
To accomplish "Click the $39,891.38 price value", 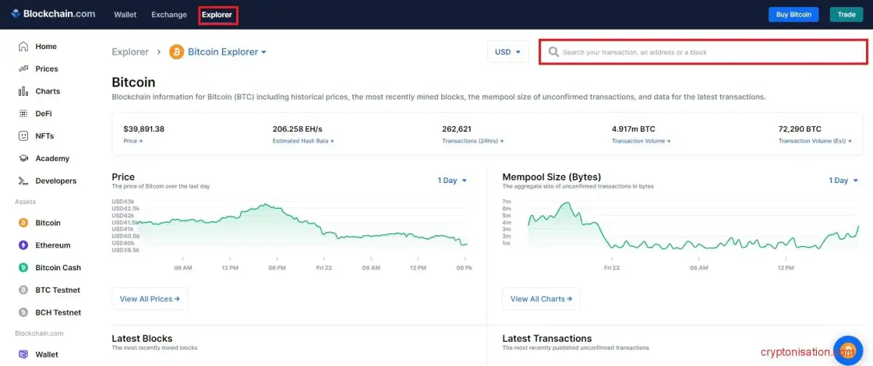I will (x=143, y=129).
